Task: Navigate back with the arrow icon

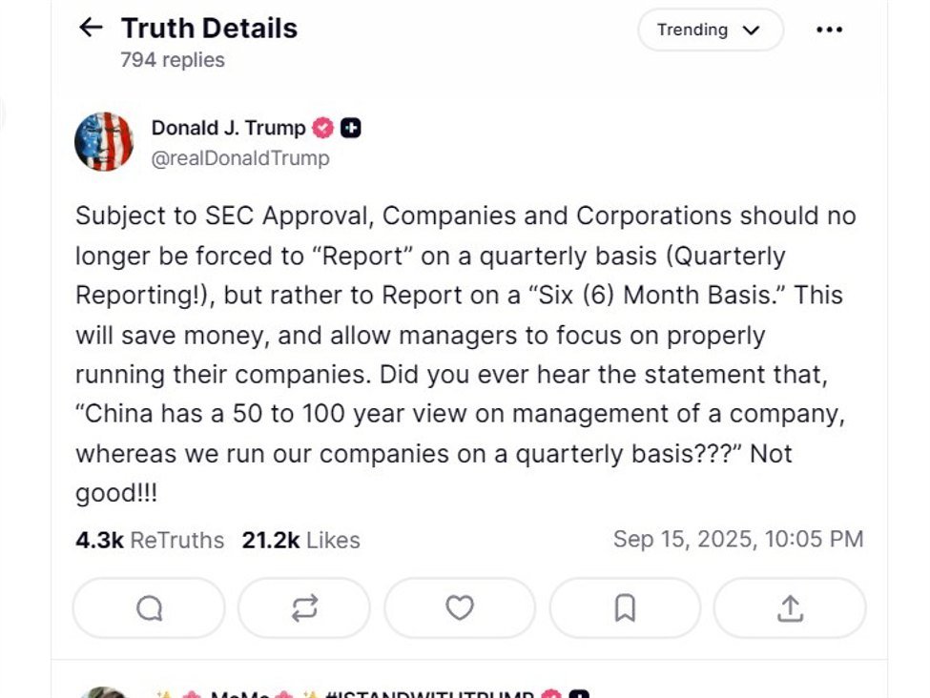Action: (x=90, y=28)
